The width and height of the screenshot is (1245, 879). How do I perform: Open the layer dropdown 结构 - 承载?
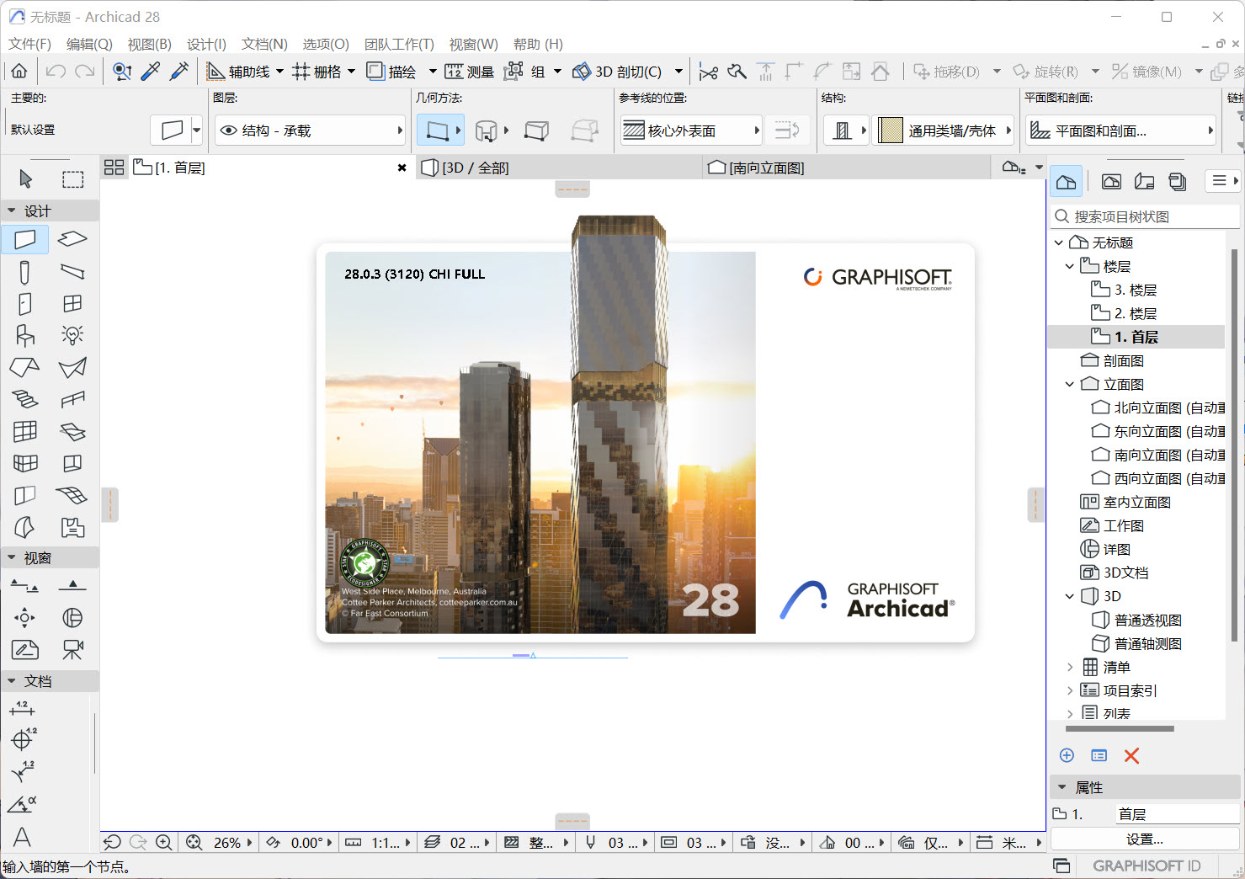click(311, 131)
